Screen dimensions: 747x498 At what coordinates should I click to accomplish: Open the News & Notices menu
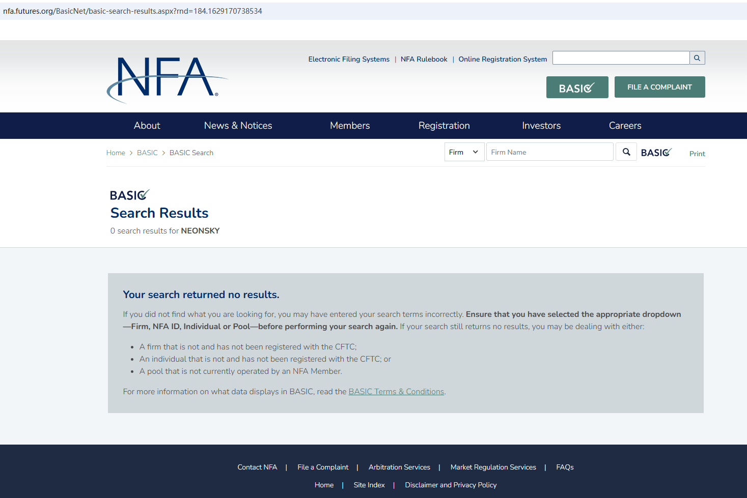click(238, 126)
